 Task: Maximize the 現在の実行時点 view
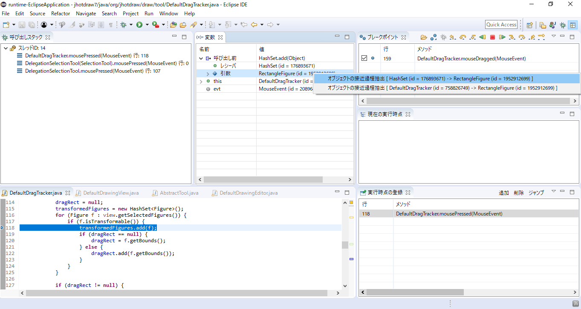(x=572, y=114)
